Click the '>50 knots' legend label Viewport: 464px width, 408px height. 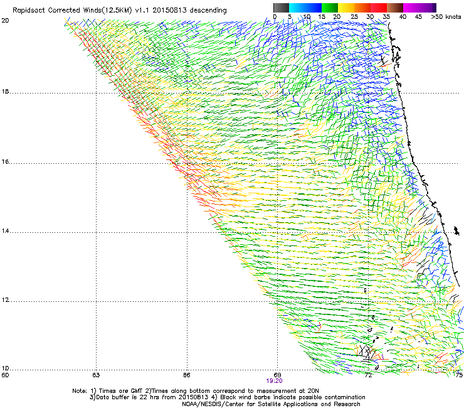point(446,17)
